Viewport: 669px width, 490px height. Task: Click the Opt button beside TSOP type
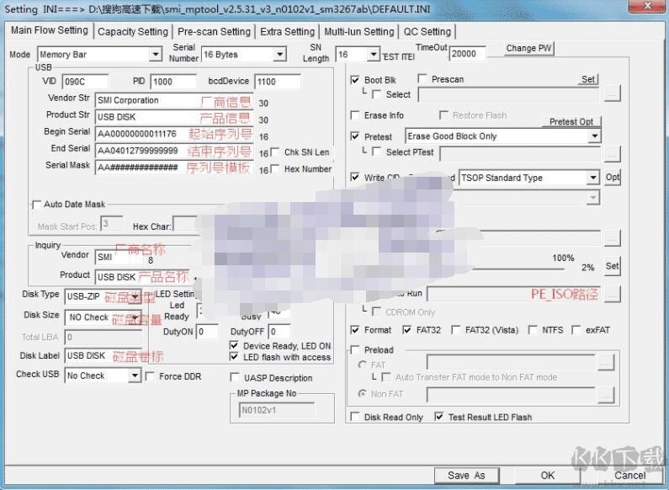pos(613,177)
